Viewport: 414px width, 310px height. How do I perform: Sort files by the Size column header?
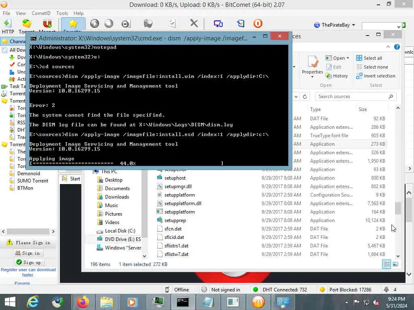(x=363, y=109)
